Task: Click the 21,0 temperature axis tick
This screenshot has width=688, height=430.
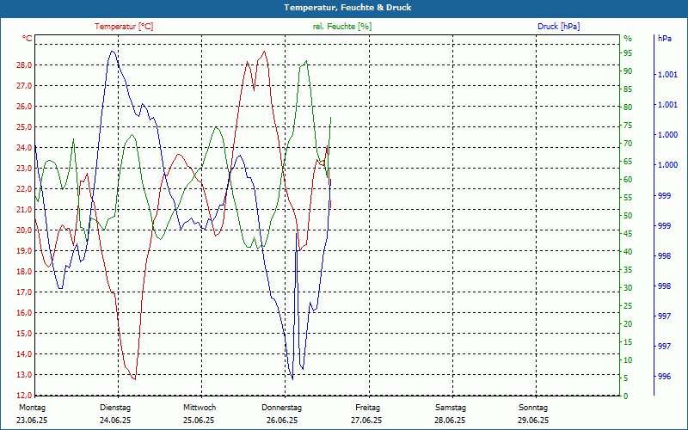Action: (24, 209)
